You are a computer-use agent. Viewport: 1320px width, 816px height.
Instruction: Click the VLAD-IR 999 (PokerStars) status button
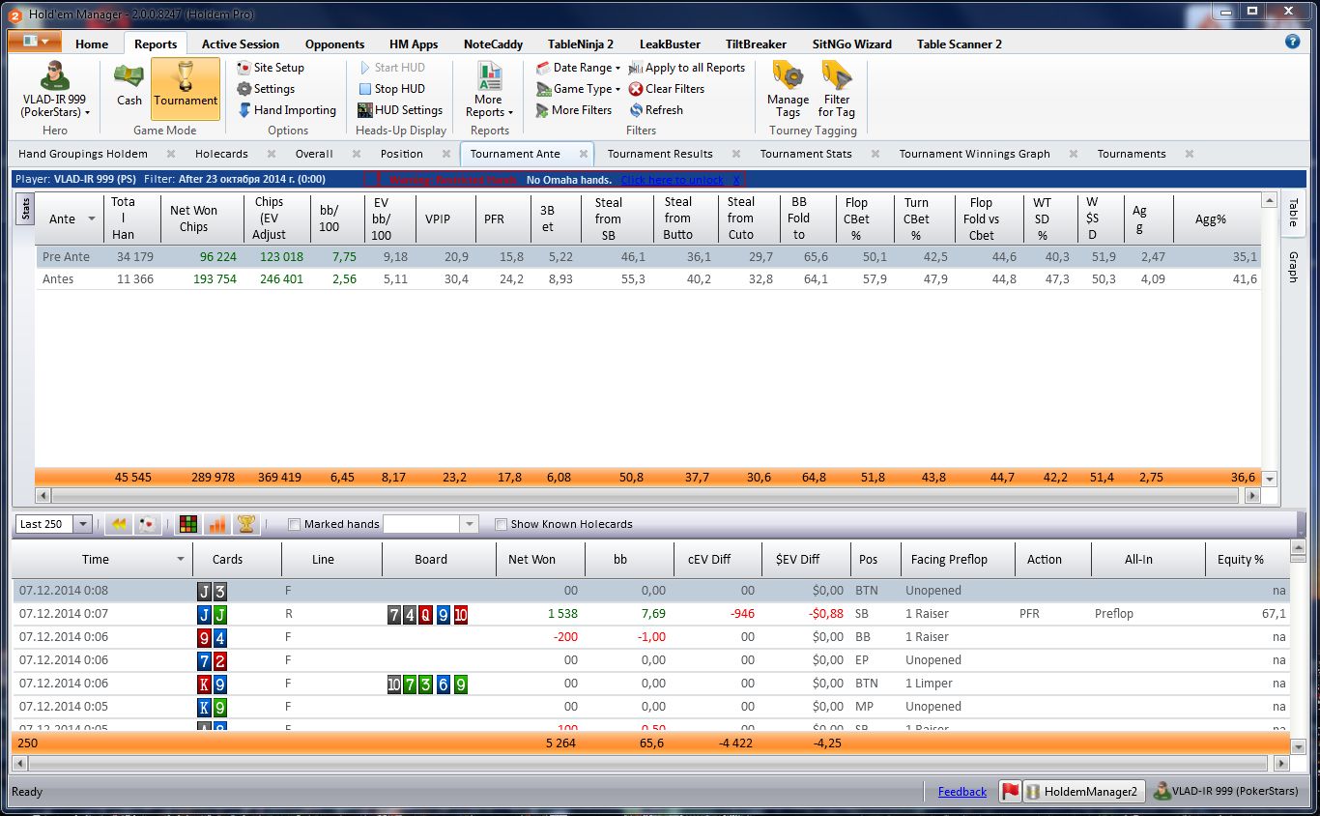point(1227,792)
